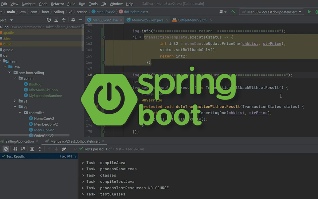This screenshot has width=318, height=199.
Task: Collapse the controller package
Action: (x=20, y=112)
